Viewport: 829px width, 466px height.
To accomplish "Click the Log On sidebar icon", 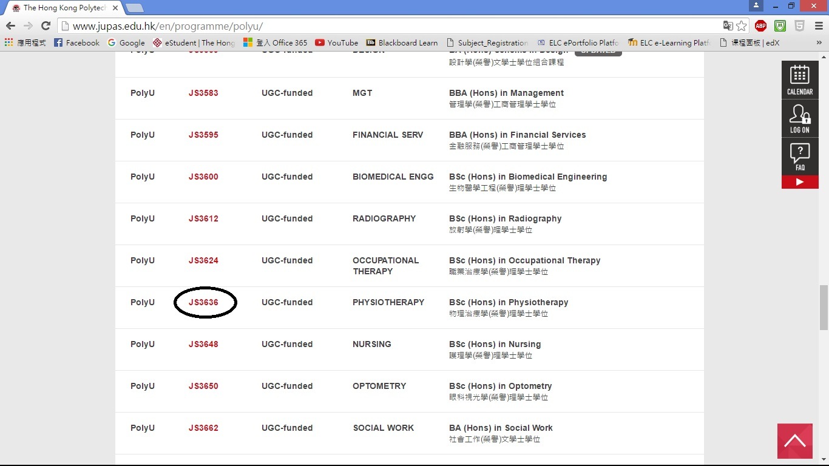I will click(x=800, y=118).
